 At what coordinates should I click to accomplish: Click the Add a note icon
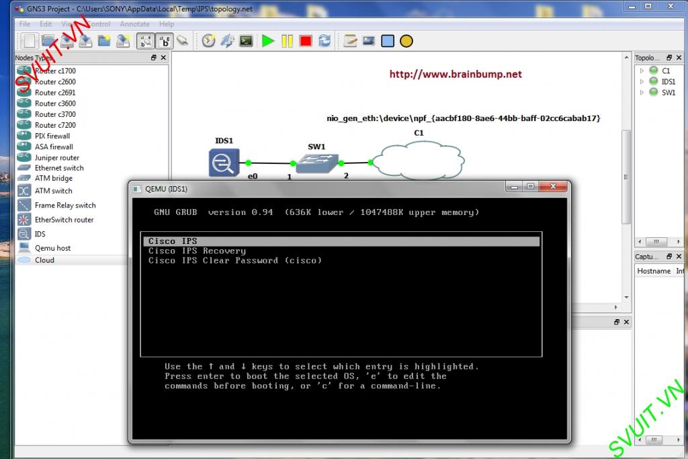pyautogui.click(x=350, y=41)
